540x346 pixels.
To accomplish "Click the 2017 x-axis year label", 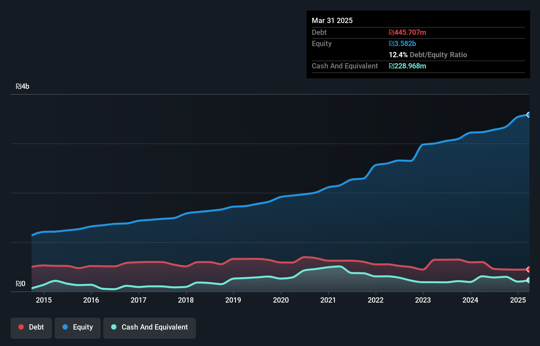I will point(138,300).
